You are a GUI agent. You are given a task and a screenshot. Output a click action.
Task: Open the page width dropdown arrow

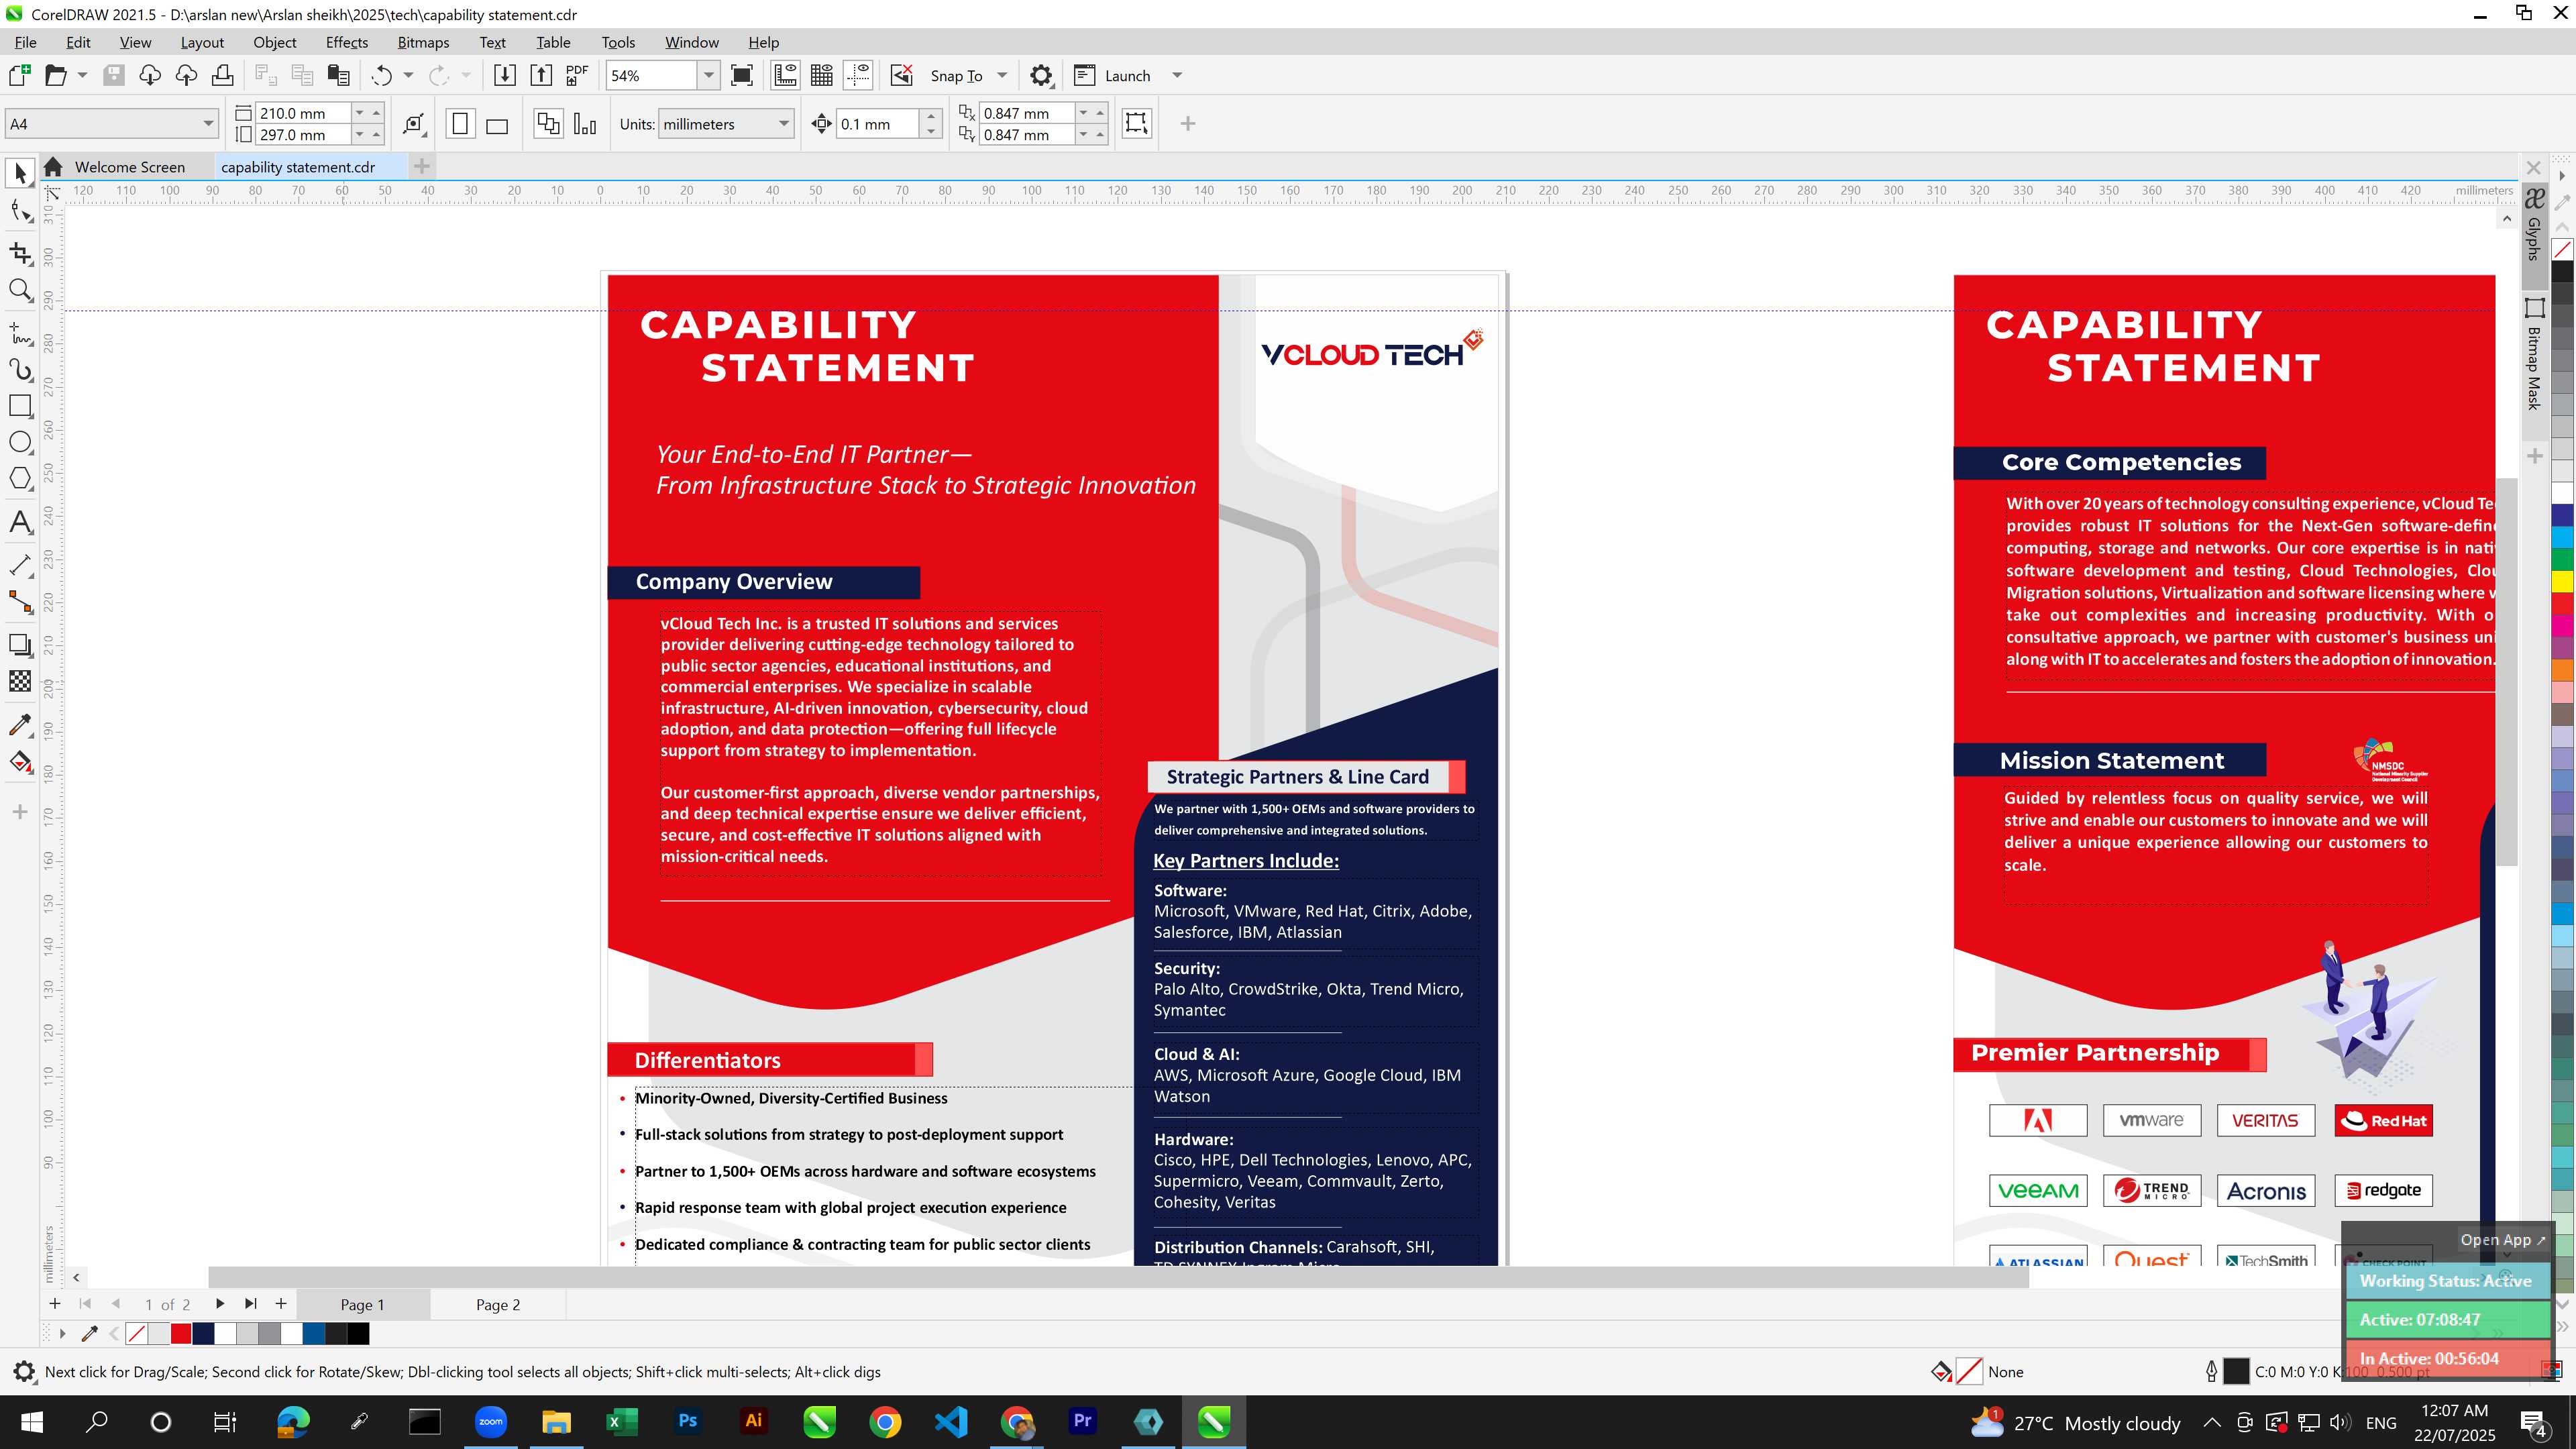pos(360,113)
